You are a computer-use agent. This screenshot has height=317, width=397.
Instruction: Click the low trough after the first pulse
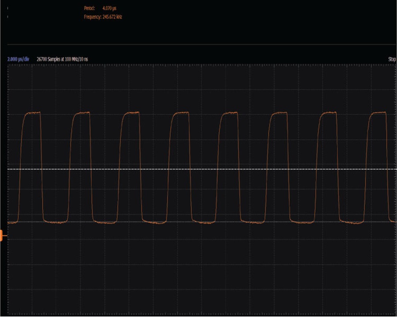click(x=55, y=222)
